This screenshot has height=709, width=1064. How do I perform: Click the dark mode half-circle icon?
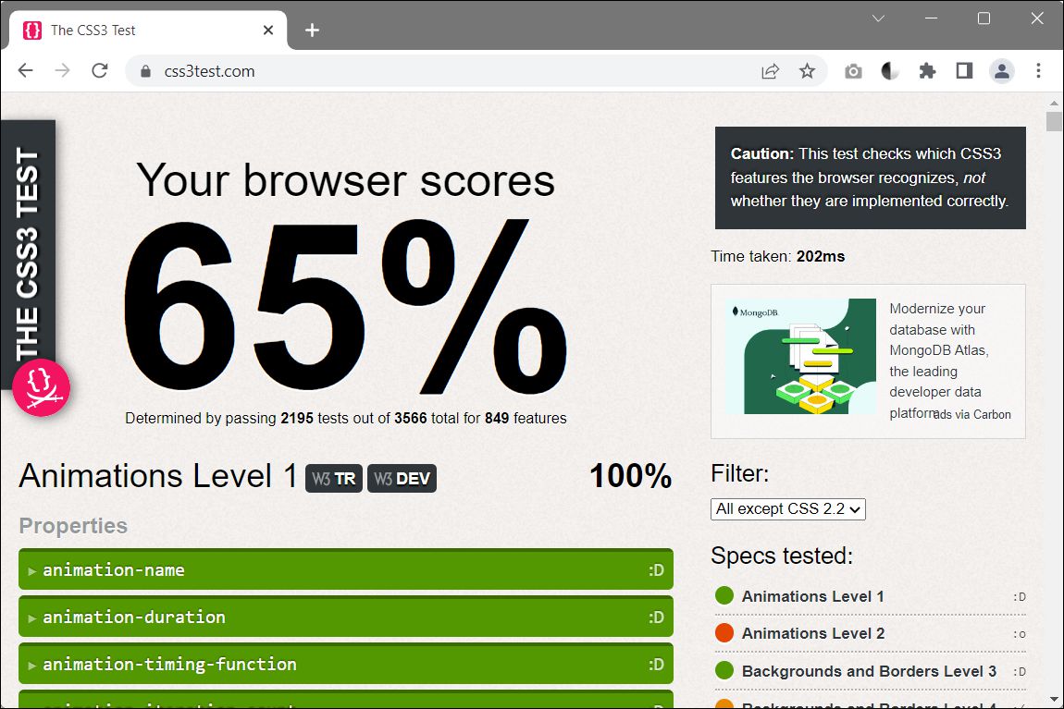coord(889,70)
